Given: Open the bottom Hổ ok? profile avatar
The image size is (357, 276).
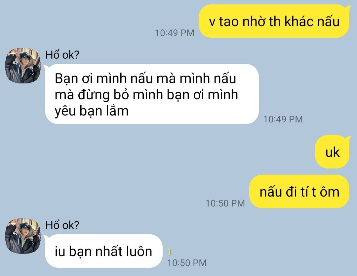Looking at the screenshot, I should point(23,236).
